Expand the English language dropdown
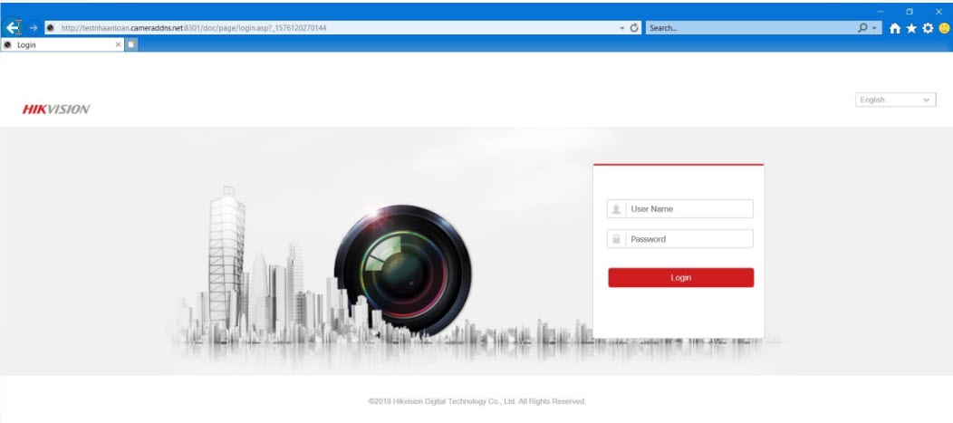This screenshot has width=953, height=423. 895,100
